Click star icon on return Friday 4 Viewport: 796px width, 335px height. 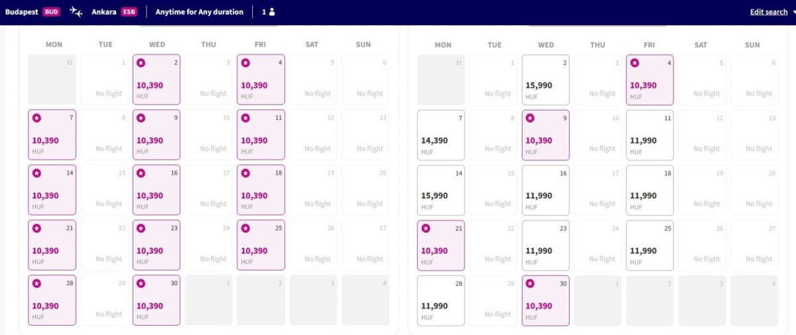(635, 63)
